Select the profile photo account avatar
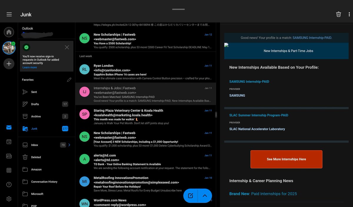 pyautogui.click(x=9, y=48)
